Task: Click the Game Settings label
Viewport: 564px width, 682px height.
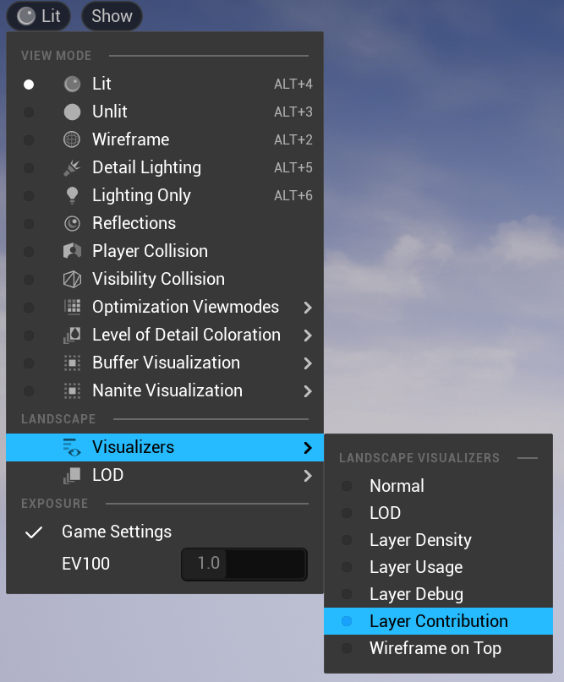Action: [x=117, y=532]
